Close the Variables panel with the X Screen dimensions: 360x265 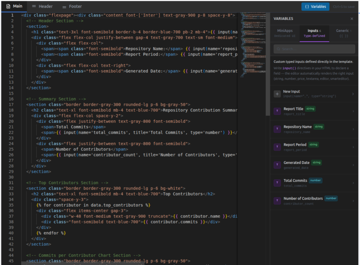coord(353,19)
